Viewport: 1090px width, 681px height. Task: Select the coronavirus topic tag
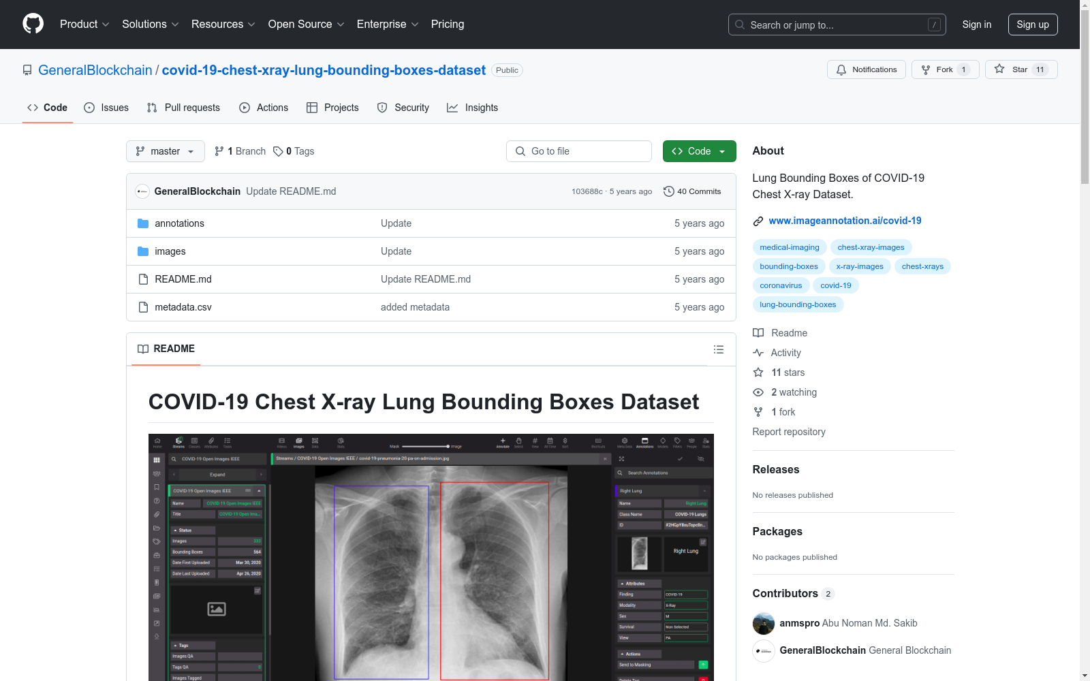click(x=781, y=285)
